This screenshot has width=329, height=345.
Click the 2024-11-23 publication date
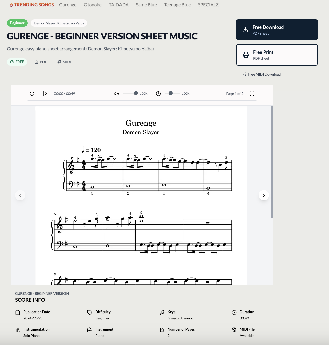pyautogui.click(x=33, y=318)
